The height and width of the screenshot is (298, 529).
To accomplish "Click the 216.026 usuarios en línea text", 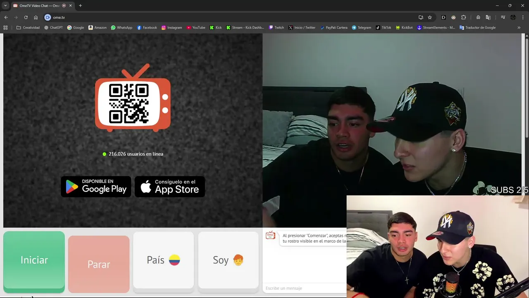I will (x=136, y=154).
